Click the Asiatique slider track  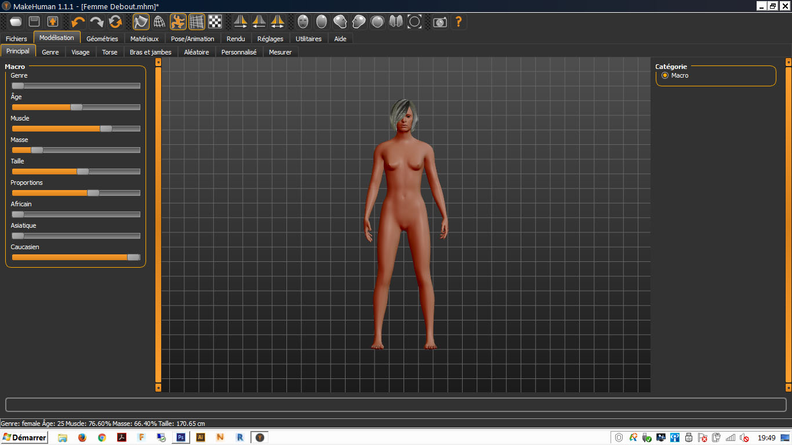pos(76,236)
